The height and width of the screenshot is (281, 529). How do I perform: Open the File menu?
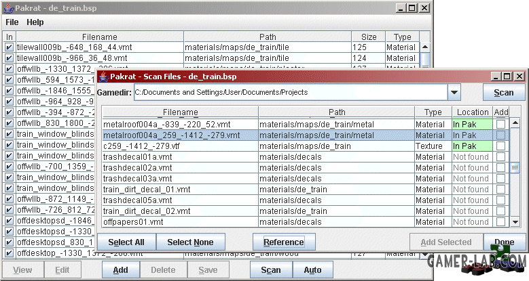coord(12,22)
